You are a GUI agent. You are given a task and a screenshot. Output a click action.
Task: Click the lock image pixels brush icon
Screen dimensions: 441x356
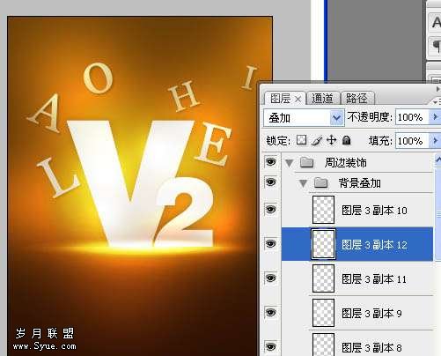(317, 140)
